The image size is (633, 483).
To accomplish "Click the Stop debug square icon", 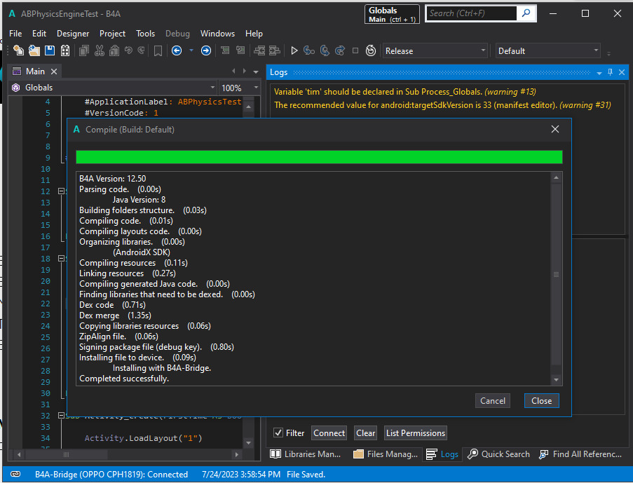I will tap(355, 50).
